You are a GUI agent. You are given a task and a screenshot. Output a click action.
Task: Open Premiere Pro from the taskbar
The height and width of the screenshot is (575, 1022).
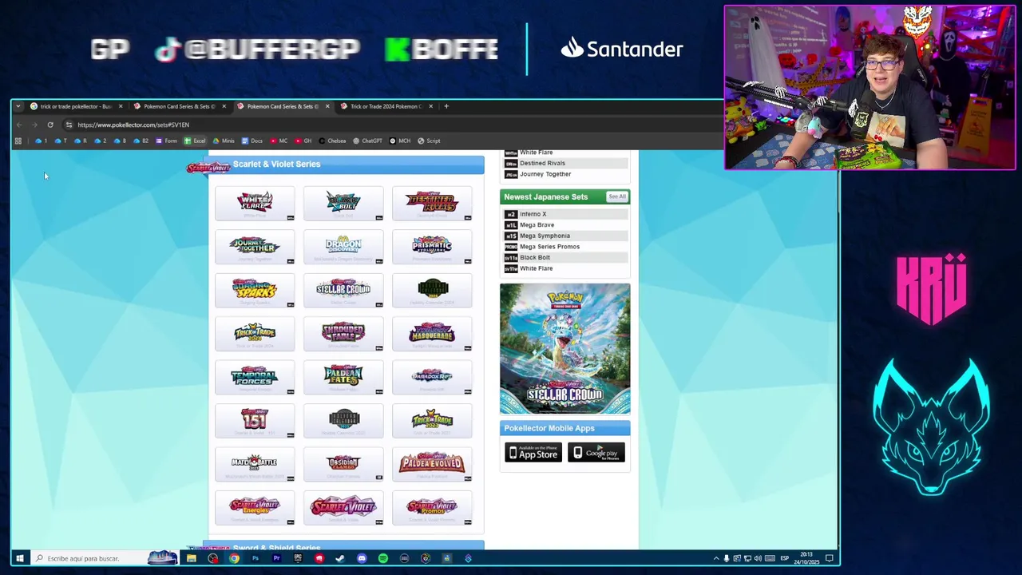[x=276, y=558]
